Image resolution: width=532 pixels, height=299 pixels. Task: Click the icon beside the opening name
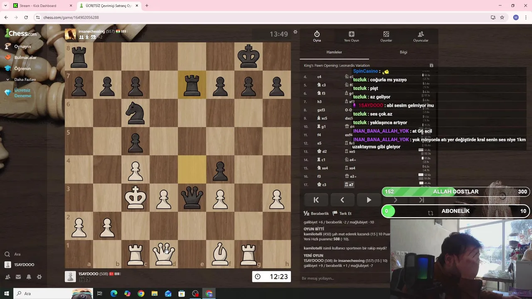(x=431, y=65)
